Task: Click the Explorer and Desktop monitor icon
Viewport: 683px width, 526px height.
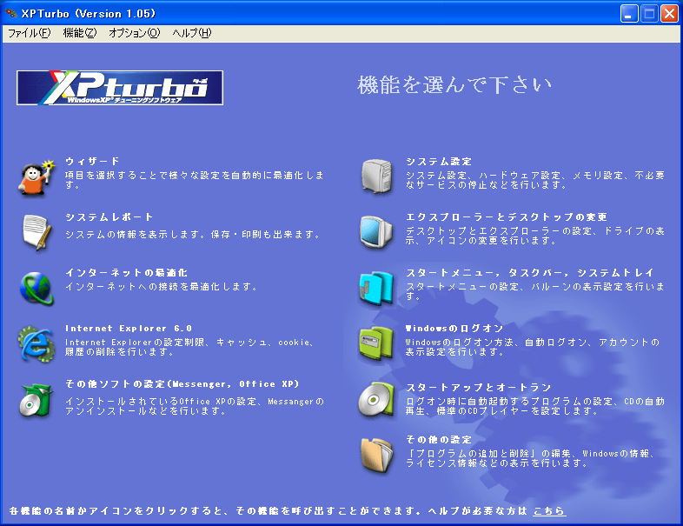Action: 376,232
